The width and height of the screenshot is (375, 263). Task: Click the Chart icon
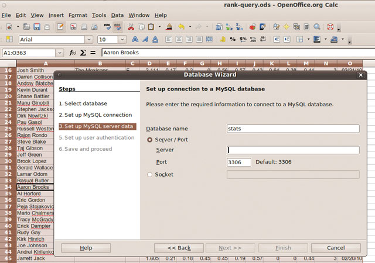tap(253, 27)
